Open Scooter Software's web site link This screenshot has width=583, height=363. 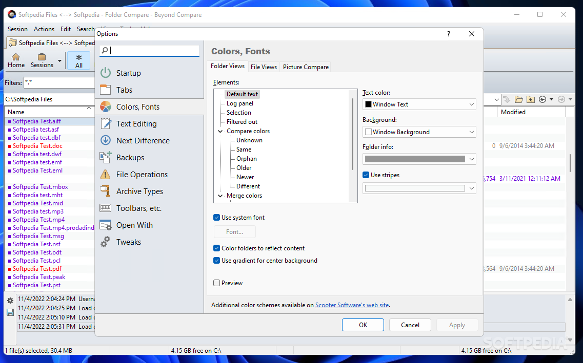(352, 305)
